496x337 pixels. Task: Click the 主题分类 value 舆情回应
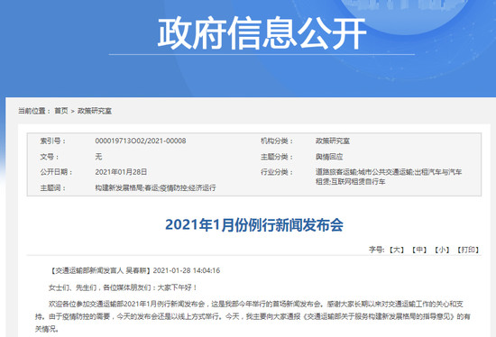tap(329, 157)
